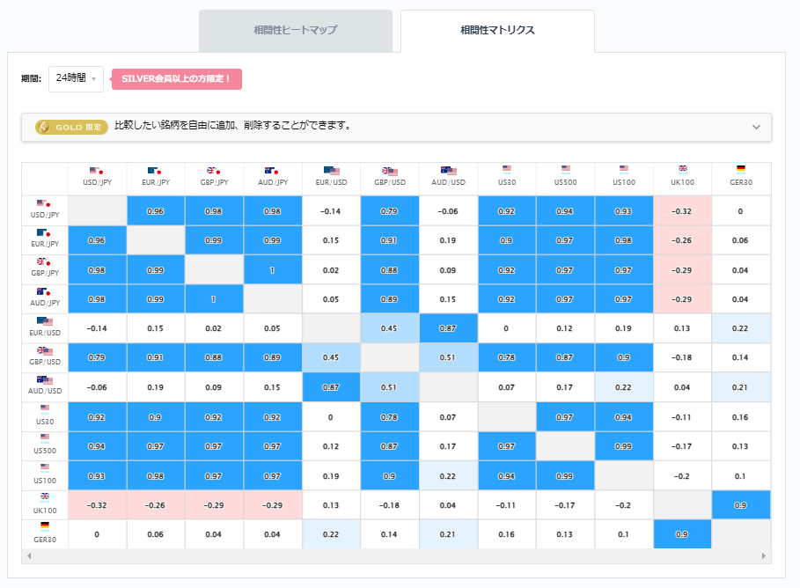Select the pink -0.32 cell in USD/JPY row
The height and width of the screenshot is (588, 800).
[x=682, y=210]
